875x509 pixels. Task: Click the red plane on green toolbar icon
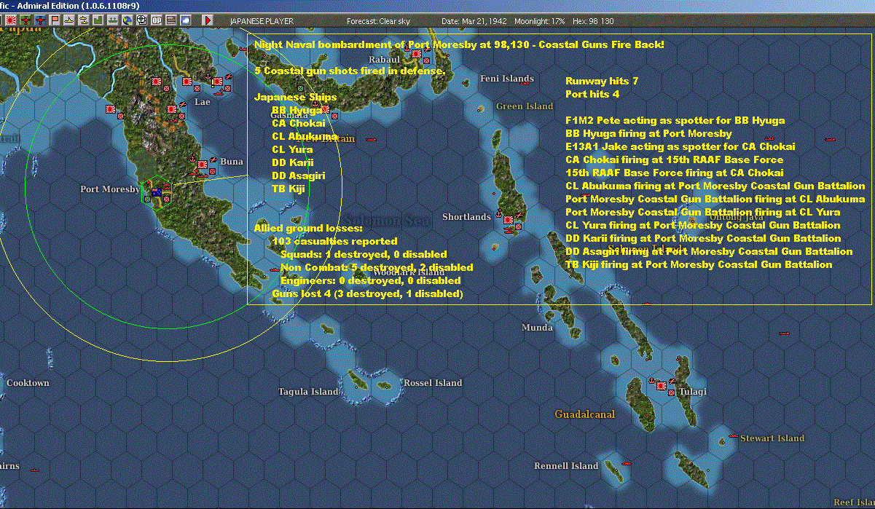[25, 20]
